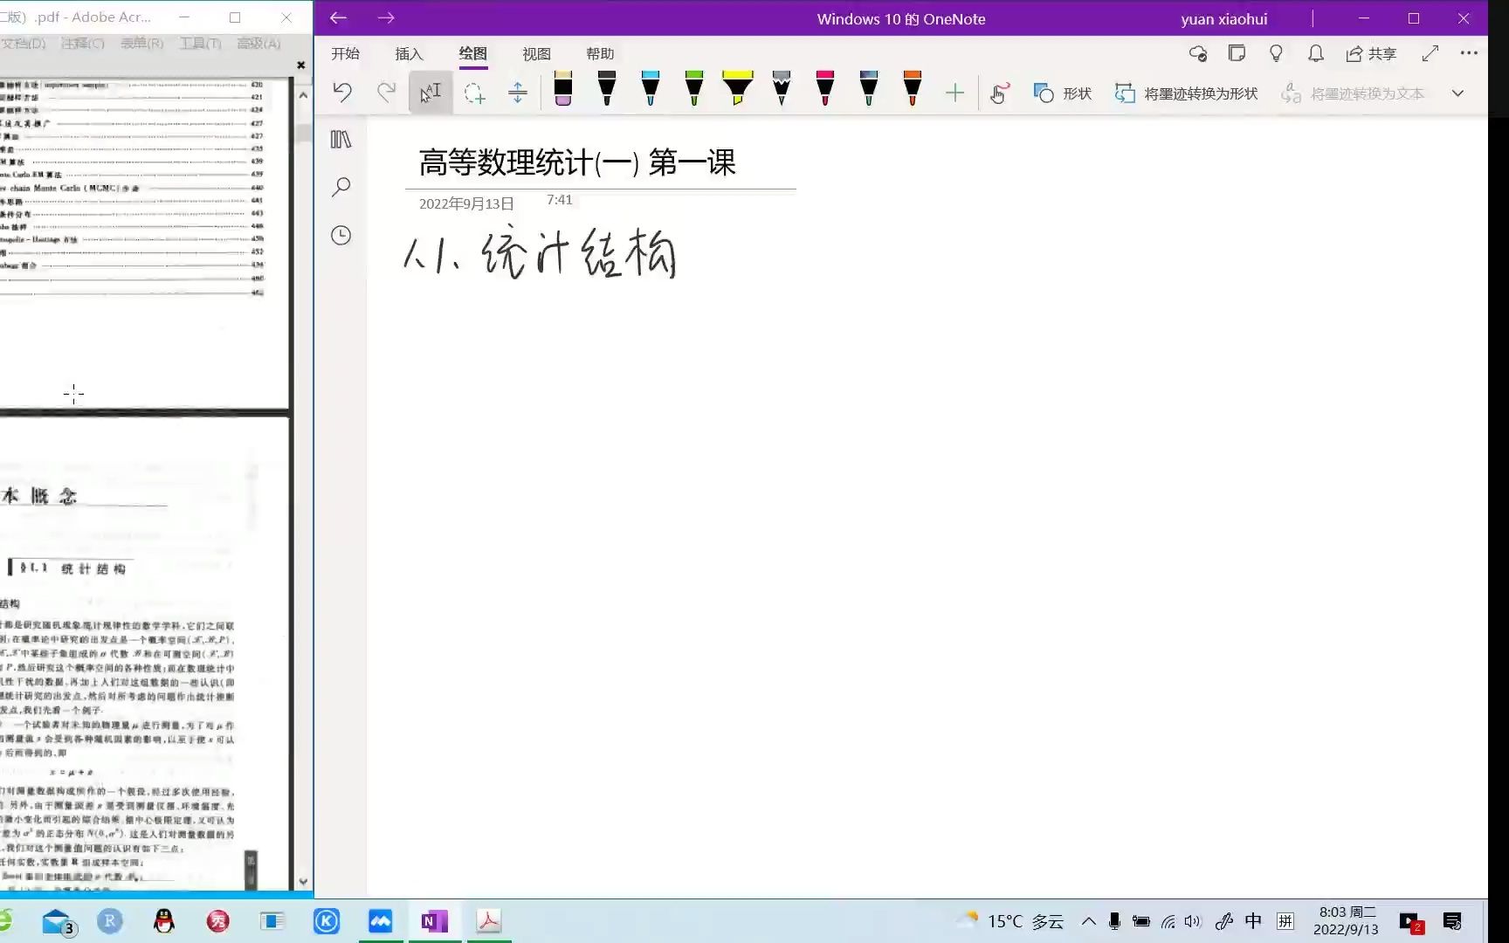Show hidden system tray icons chevron

tap(1089, 921)
